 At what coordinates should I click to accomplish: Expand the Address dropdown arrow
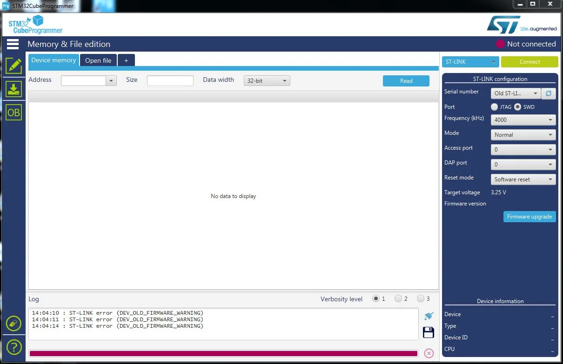pyautogui.click(x=111, y=81)
